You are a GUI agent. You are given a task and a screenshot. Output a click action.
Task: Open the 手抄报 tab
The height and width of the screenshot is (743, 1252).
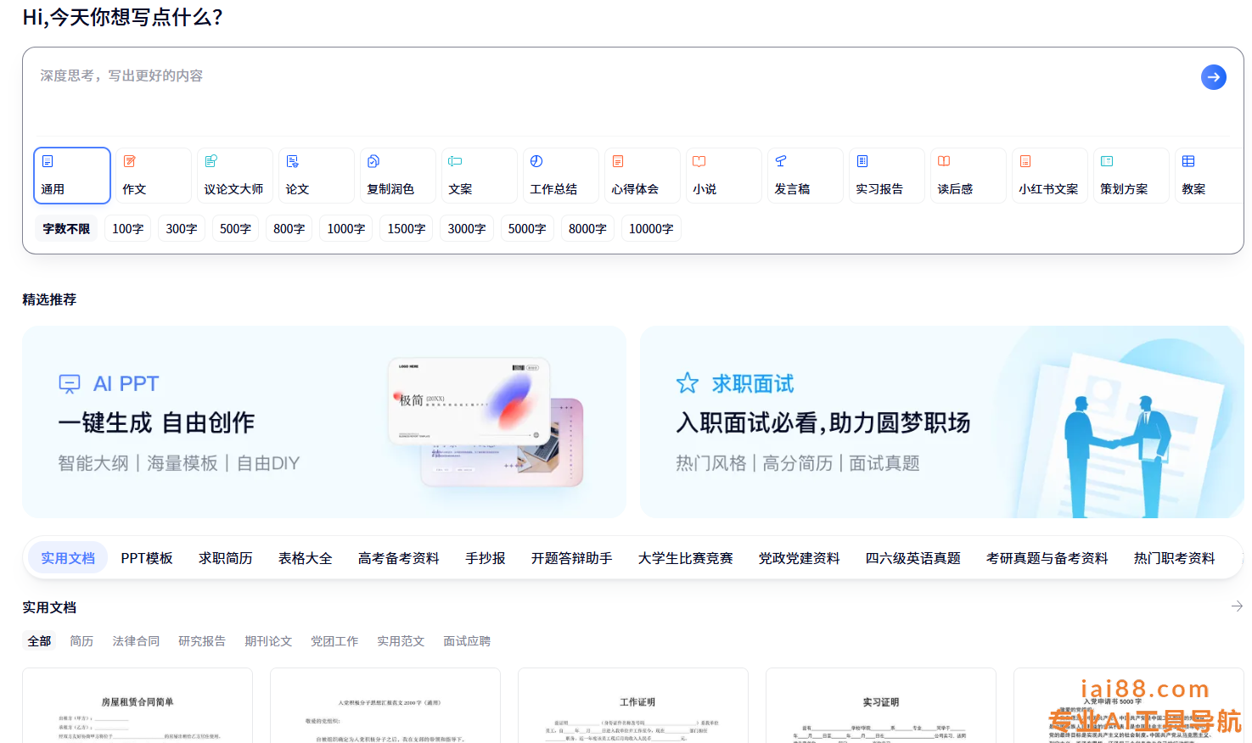pos(486,558)
